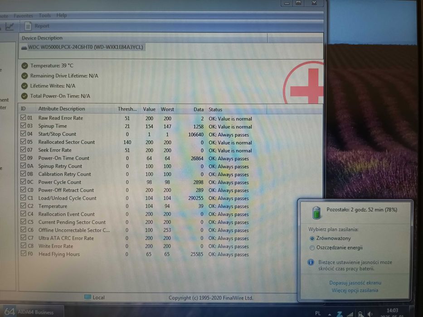Click the Data value 290255 for Load/Unload
Viewport: 423px width, 317px height.
tap(195, 198)
